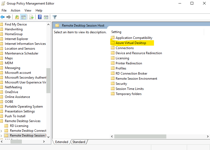210x150 pixels.
Task: Select the Extended tab
Action: point(62,142)
